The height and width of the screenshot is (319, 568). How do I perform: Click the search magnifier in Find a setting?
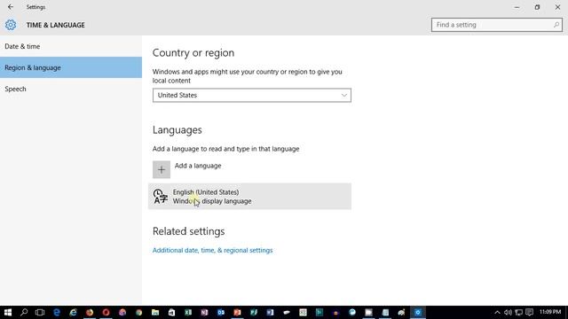coord(556,25)
